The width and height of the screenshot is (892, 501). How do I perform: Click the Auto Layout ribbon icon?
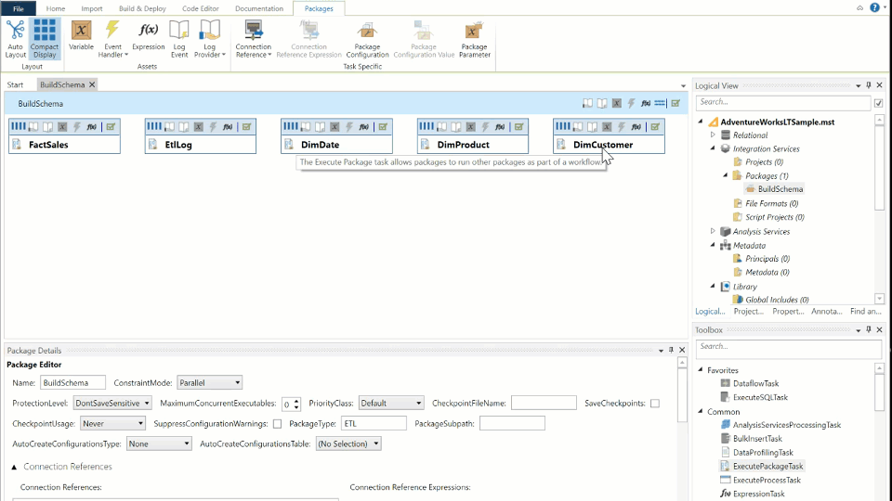tap(16, 38)
